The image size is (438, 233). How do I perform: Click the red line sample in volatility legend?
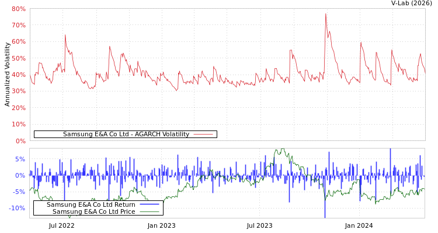(203, 135)
